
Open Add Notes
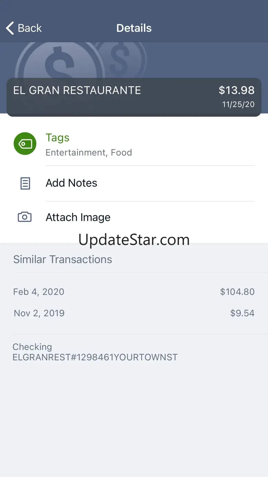(x=71, y=183)
